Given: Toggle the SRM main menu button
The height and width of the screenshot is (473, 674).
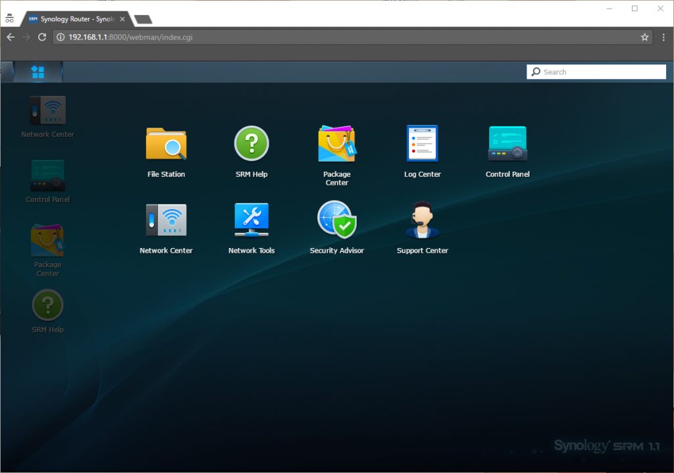Looking at the screenshot, I should pos(38,72).
